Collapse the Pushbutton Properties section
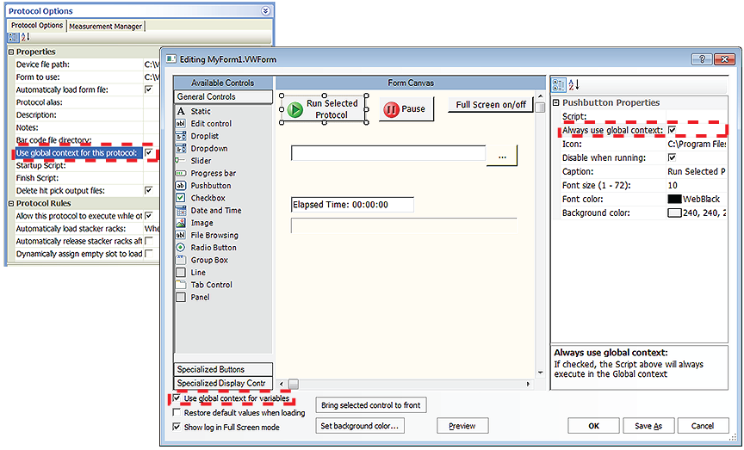Screen dimensions: 744x450 point(556,103)
